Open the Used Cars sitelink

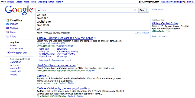coord(44,49)
